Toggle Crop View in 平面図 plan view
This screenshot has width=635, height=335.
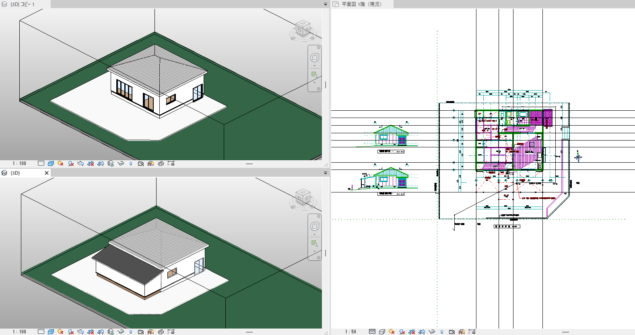412,332
